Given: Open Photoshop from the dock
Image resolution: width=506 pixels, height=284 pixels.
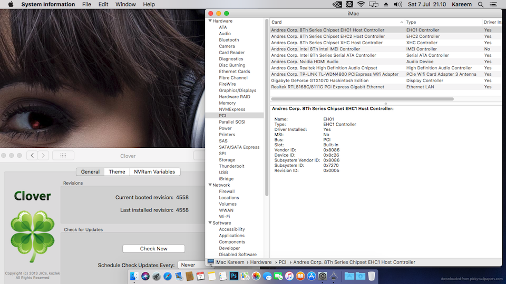Looking at the screenshot, I should (x=233, y=276).
